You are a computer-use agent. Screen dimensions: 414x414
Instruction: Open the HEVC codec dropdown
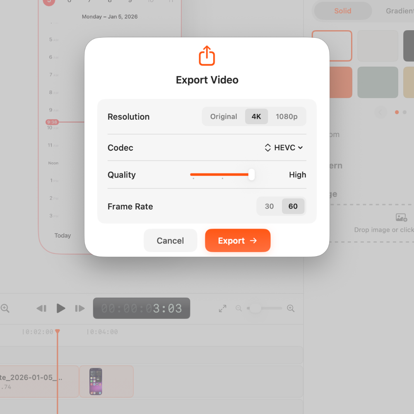click(284, 148)
